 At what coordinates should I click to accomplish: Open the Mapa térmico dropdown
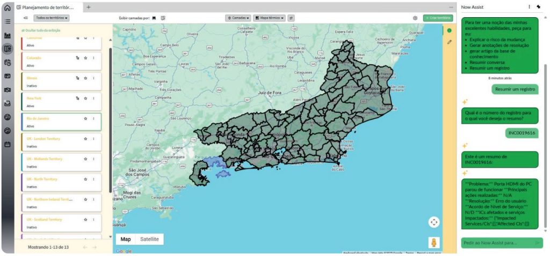tap(270, 18)
